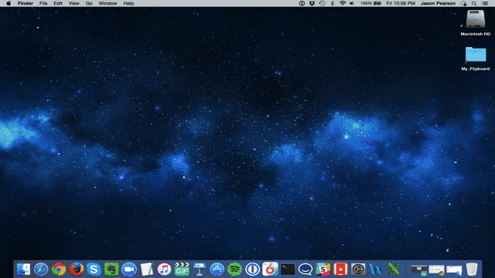The height and width of the screenshot is (278, 495).
Task: Open Finder from the dock
Action: point(23,270)
